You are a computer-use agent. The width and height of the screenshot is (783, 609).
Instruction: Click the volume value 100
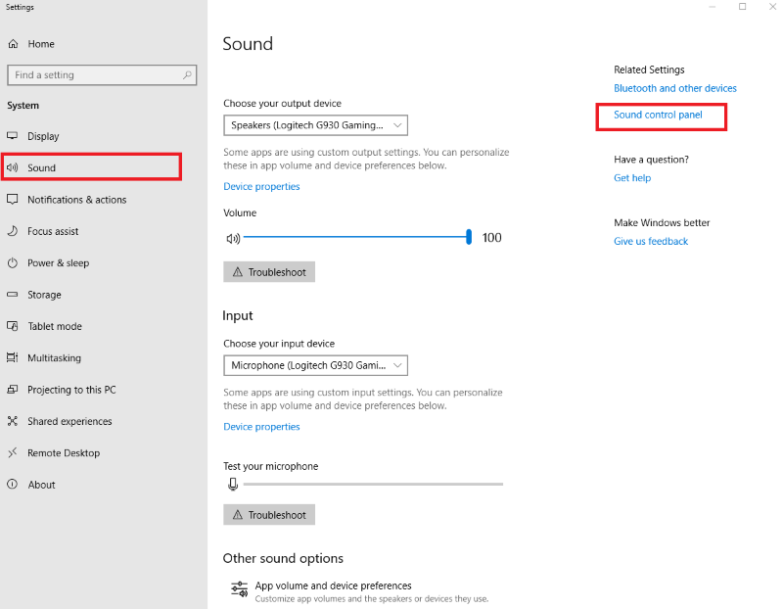click(x=492, y=238)
